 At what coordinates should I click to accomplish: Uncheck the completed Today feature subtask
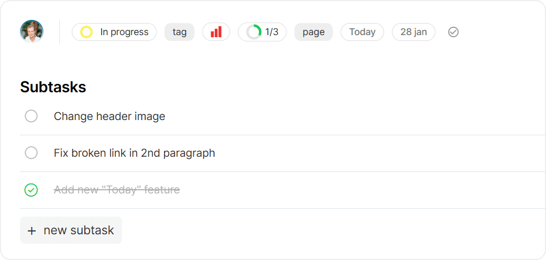coord(31,190)
